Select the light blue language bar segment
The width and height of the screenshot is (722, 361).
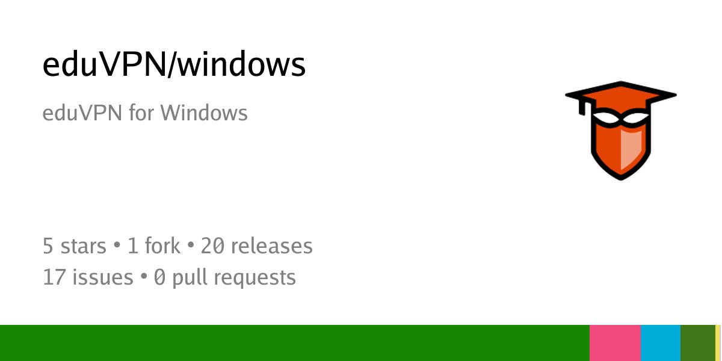click(661, 343)
